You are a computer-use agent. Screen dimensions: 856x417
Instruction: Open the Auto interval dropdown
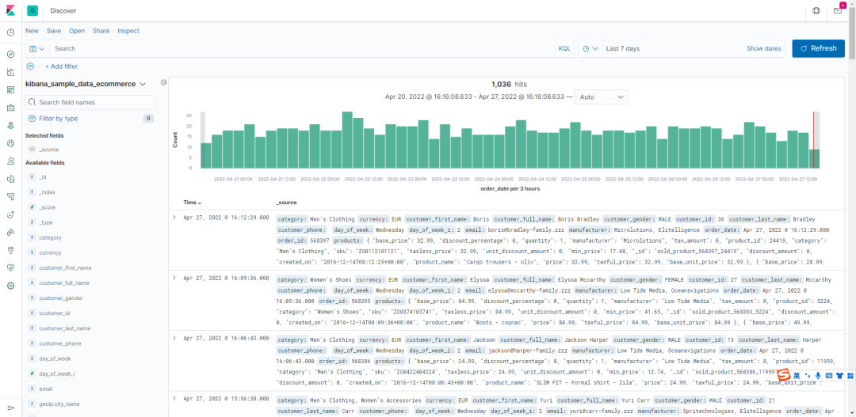601,97
